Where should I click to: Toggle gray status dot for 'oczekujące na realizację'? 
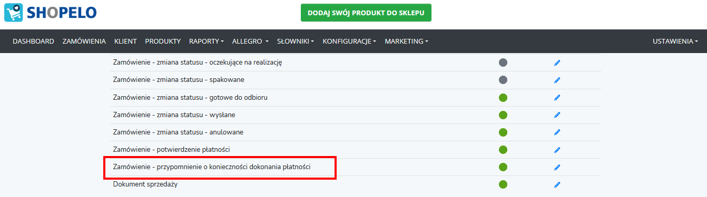coord(503,63)
